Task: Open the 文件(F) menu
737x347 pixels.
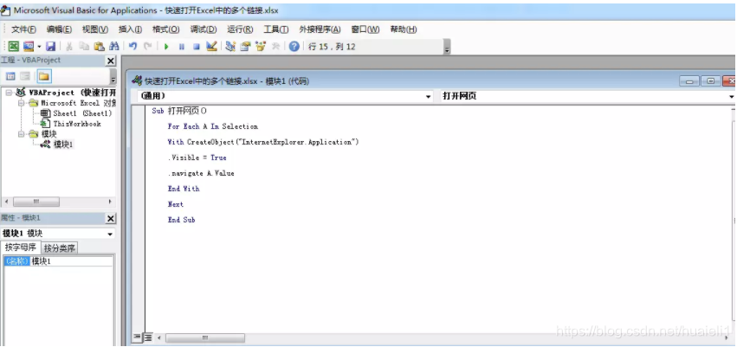Action: (x=23, y=29)
